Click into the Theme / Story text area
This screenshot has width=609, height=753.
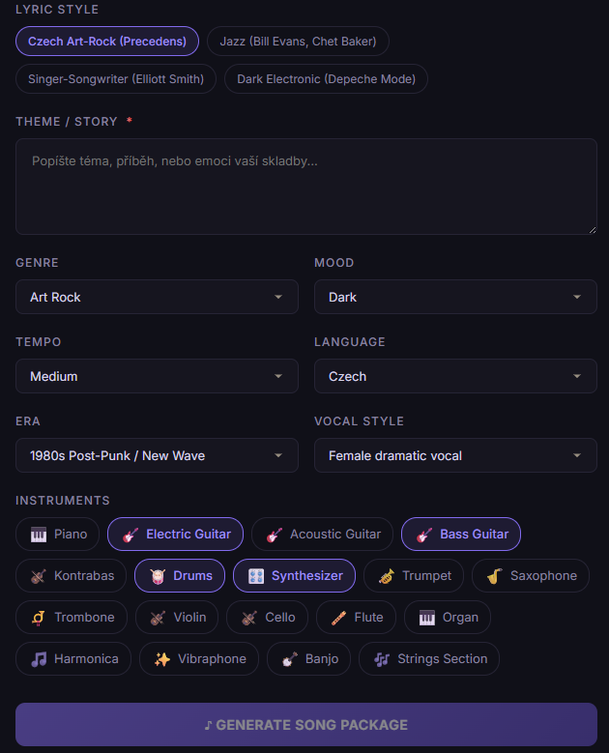(305, 187)
